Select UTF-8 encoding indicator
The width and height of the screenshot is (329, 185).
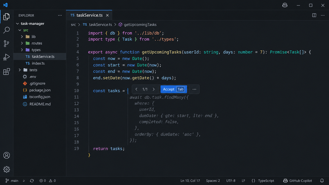point(231,181)
